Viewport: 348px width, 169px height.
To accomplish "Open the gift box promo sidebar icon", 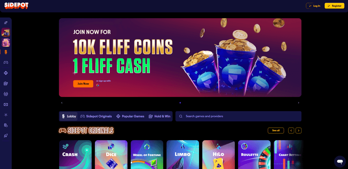I will (6, 43).
